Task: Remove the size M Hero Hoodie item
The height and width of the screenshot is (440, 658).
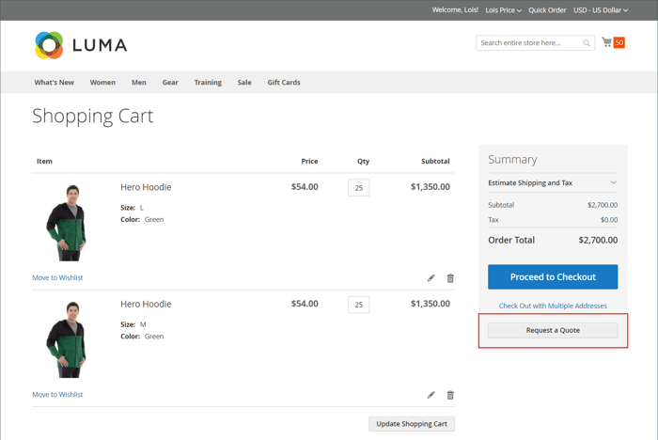Action: (x=450, y=395)
